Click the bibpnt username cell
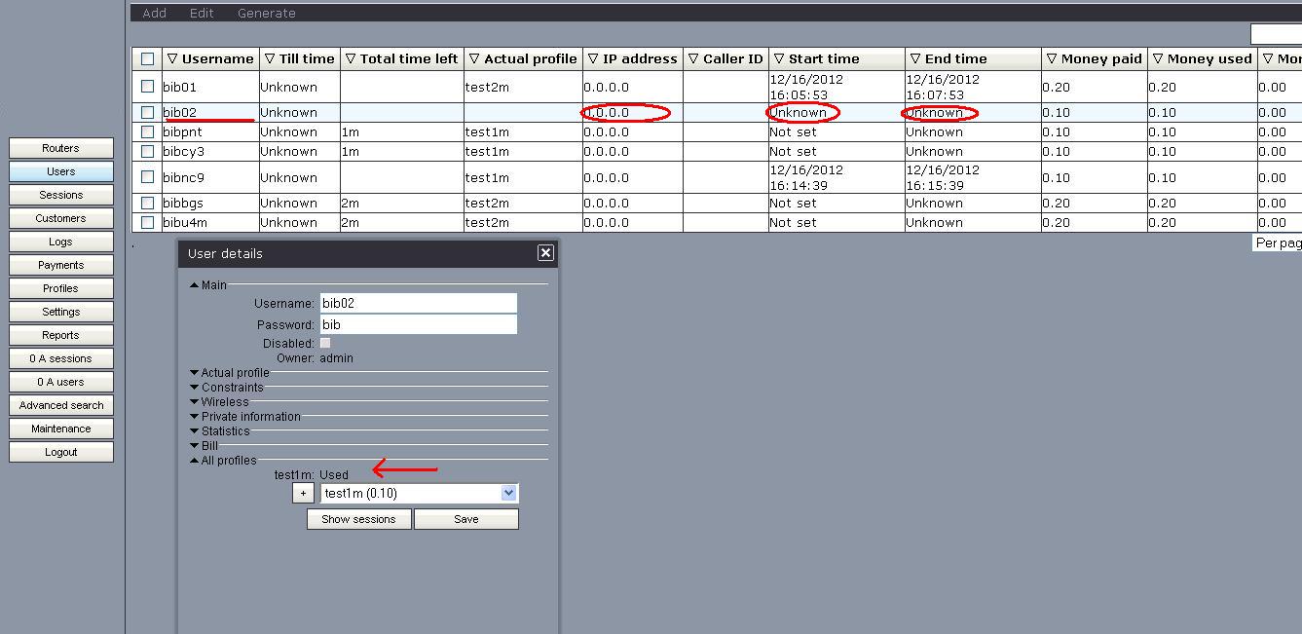 (208, 131)
